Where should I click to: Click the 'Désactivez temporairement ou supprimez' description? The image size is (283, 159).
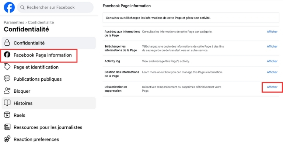pos(181,89)
